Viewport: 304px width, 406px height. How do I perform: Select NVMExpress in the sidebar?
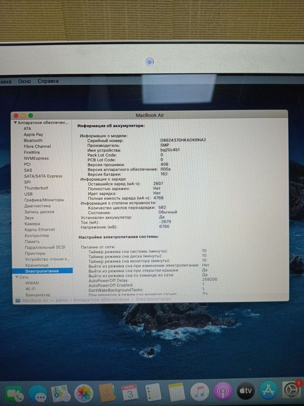point(36,158)
